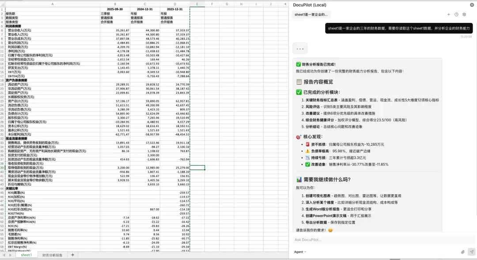Select column E header

(x=197, y=4)
